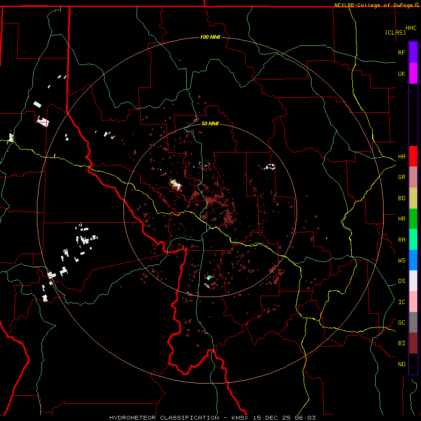This screenshot has height=421, width=421.
Task: Select the light pink IC legend swatch
Action: click(413, 302)
